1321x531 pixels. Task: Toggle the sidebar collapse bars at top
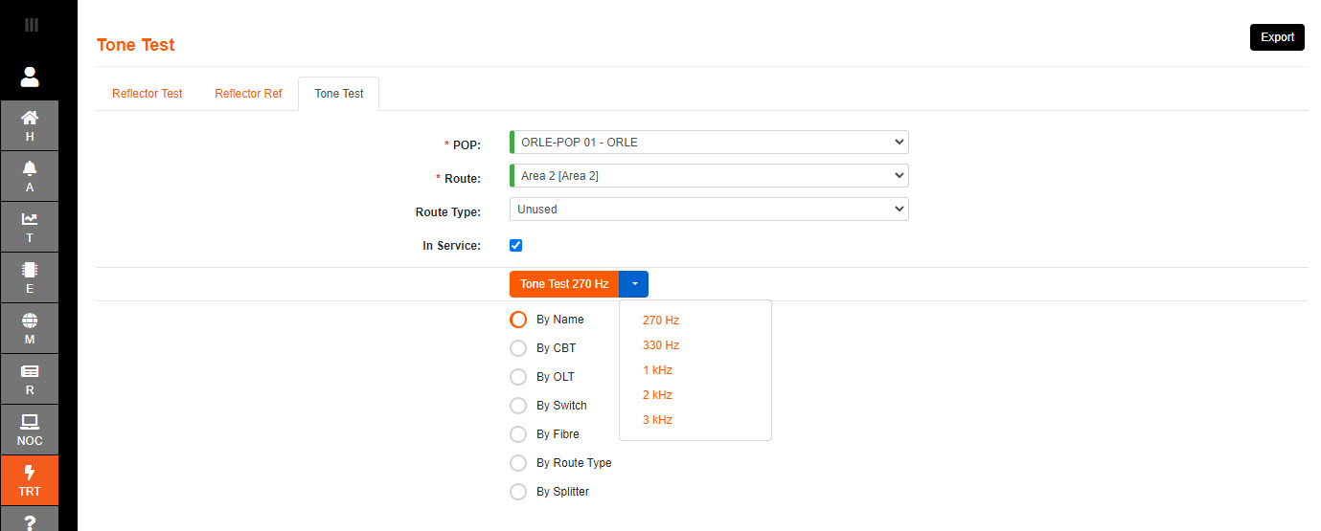coord(31,25)
